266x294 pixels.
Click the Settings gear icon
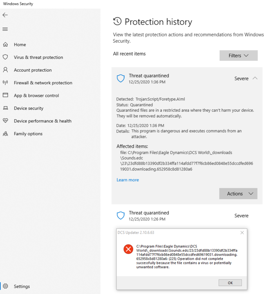pyautogui.click(x=5, y=286)
